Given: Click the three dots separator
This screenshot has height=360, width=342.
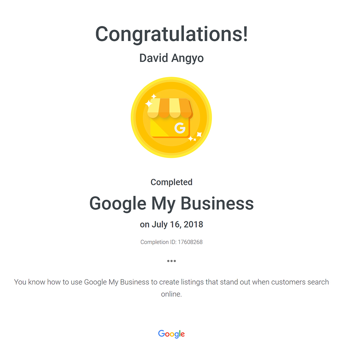Looking at the screenshot, I should [171, 261].
